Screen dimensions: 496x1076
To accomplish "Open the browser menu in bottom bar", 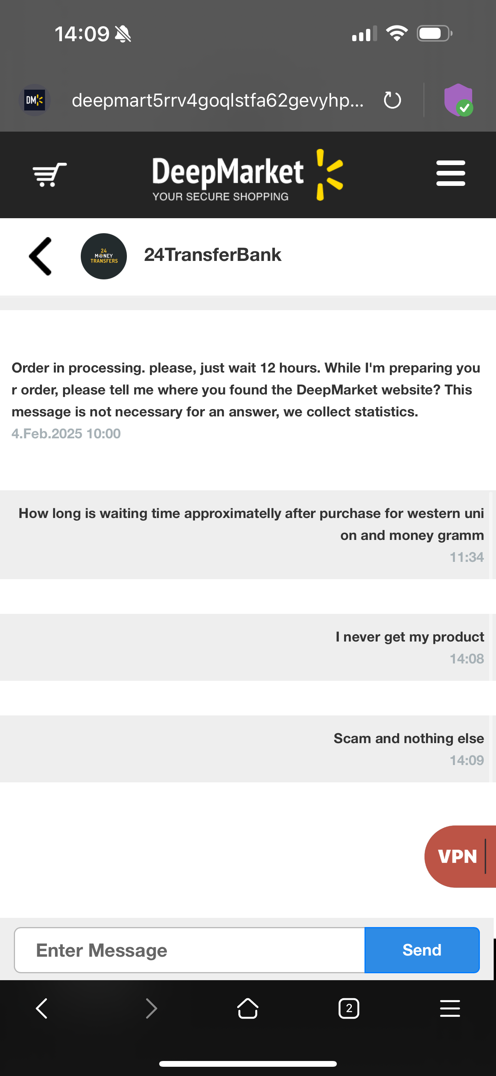I will [450, 1008].
